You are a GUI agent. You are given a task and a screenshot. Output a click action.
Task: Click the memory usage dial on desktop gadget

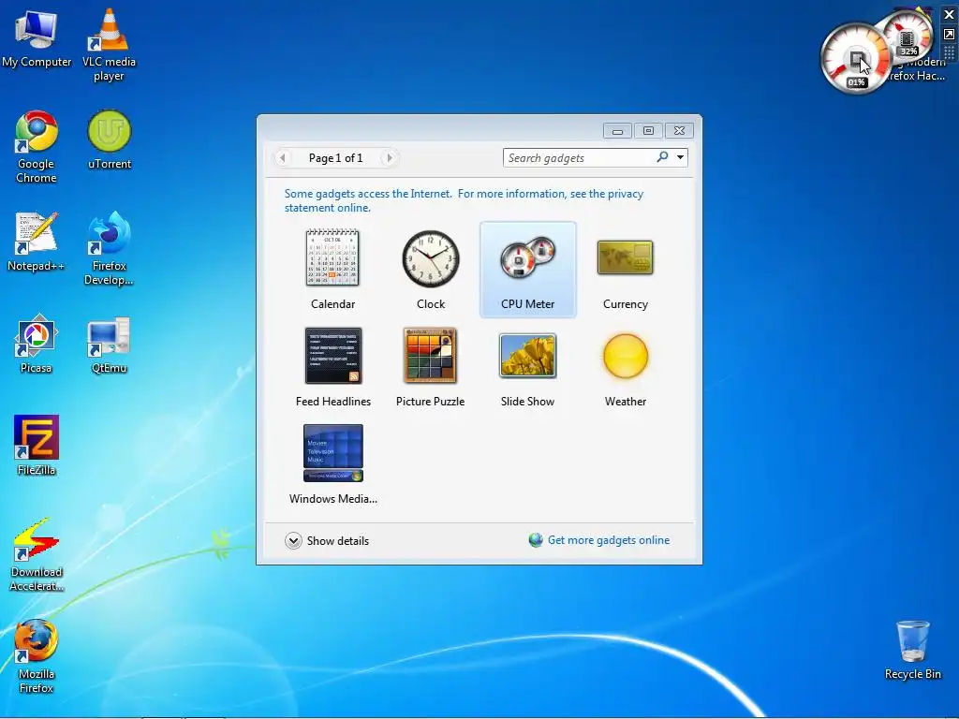tap(907, 36)
